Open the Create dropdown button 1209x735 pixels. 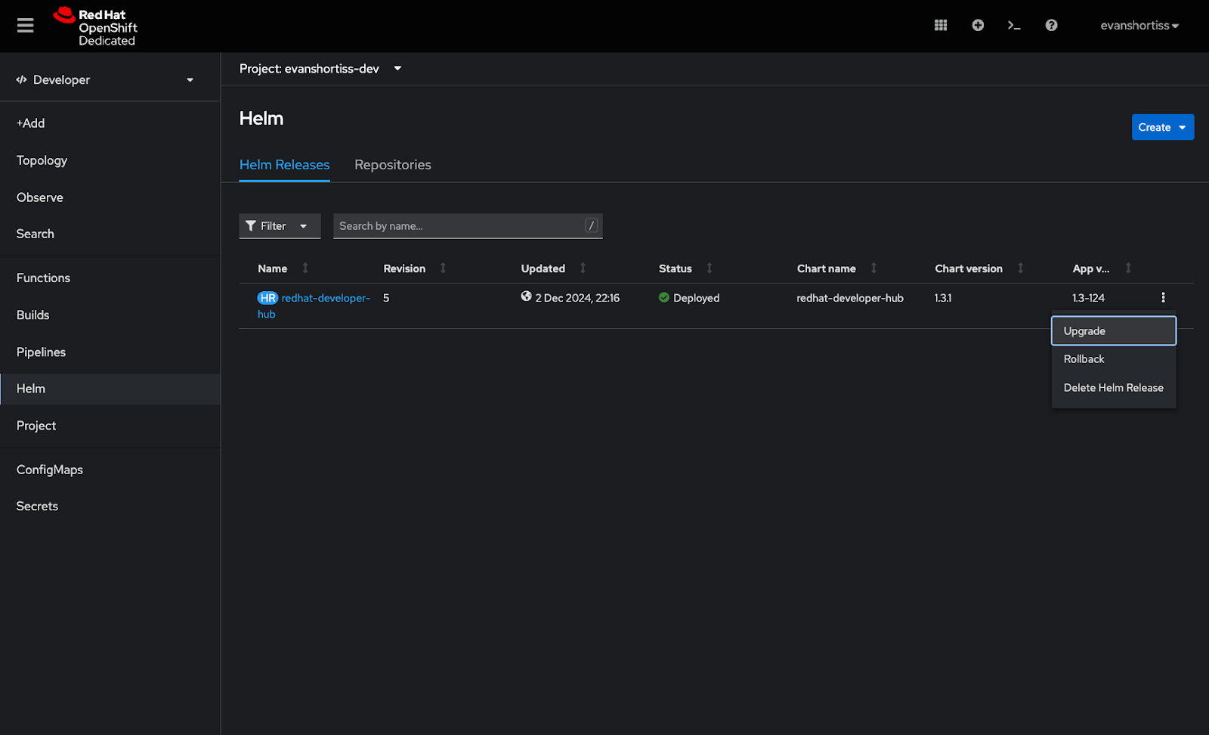[1163, 127]
